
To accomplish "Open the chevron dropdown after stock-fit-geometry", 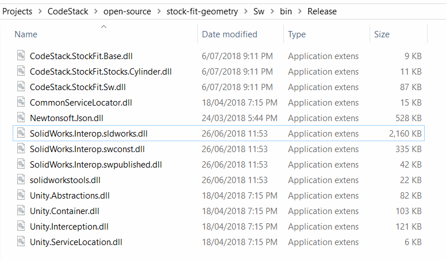I will (x=245, y=11).
